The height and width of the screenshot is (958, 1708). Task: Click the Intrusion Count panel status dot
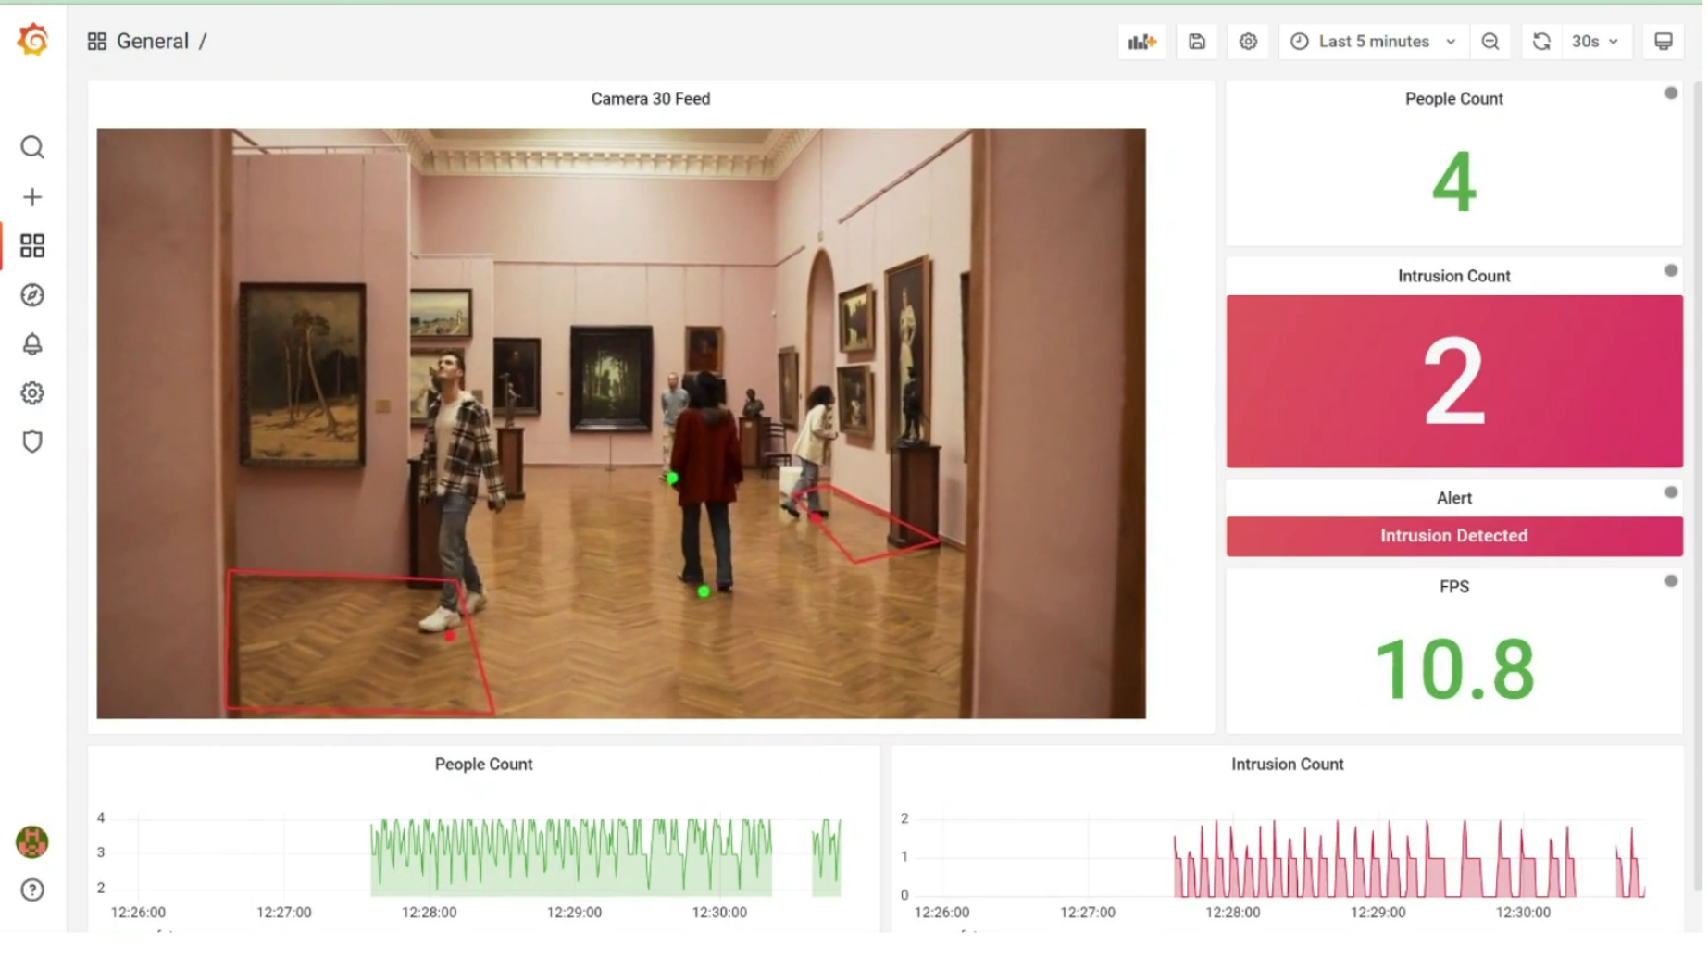pos(1671,270)
